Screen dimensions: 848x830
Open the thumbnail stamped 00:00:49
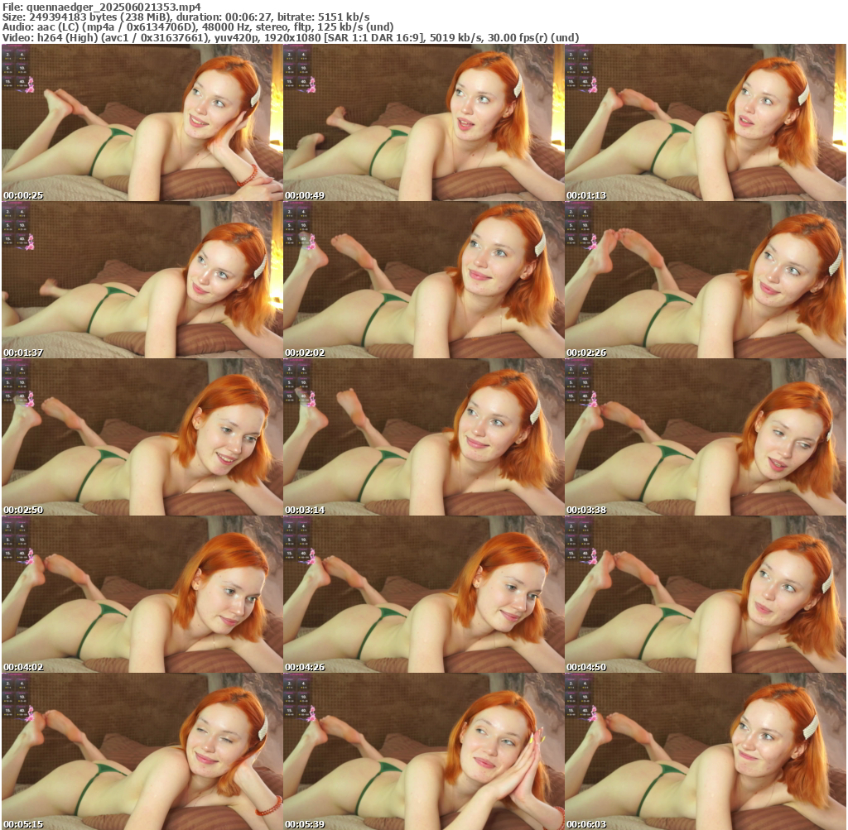pos(424,122)
